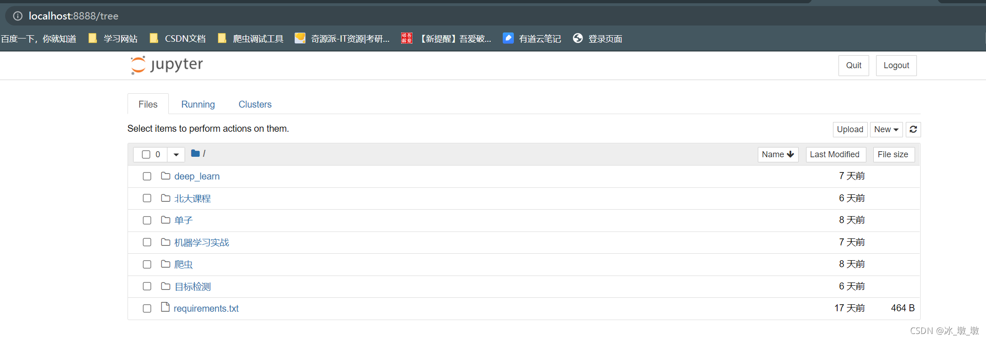The width and height of the screenshot is (986, 340).
Task: Sort by Last Modified
Action: [x=835, y=154]
